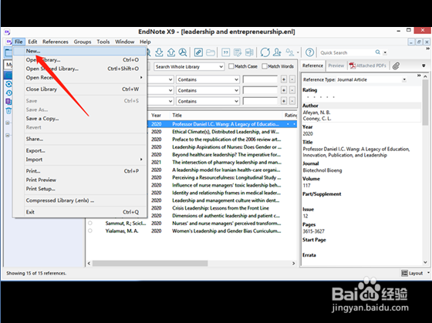
Task: Click the Quick Search magnifier icon
Action: pyautogui.click(x=378, y=52)
